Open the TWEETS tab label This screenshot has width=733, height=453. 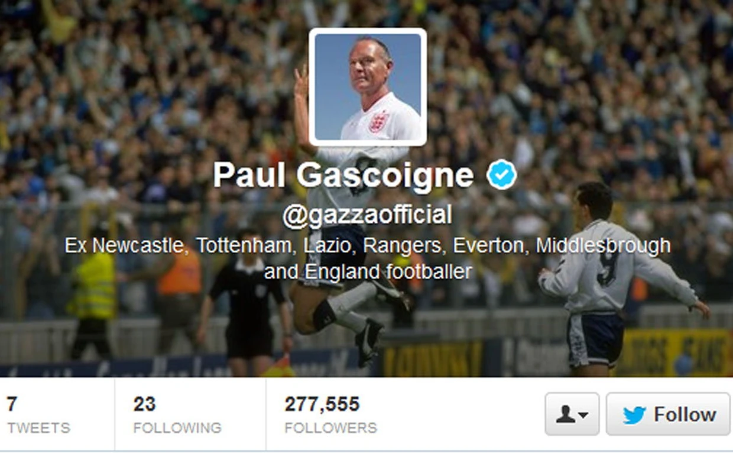click(38, 428)
